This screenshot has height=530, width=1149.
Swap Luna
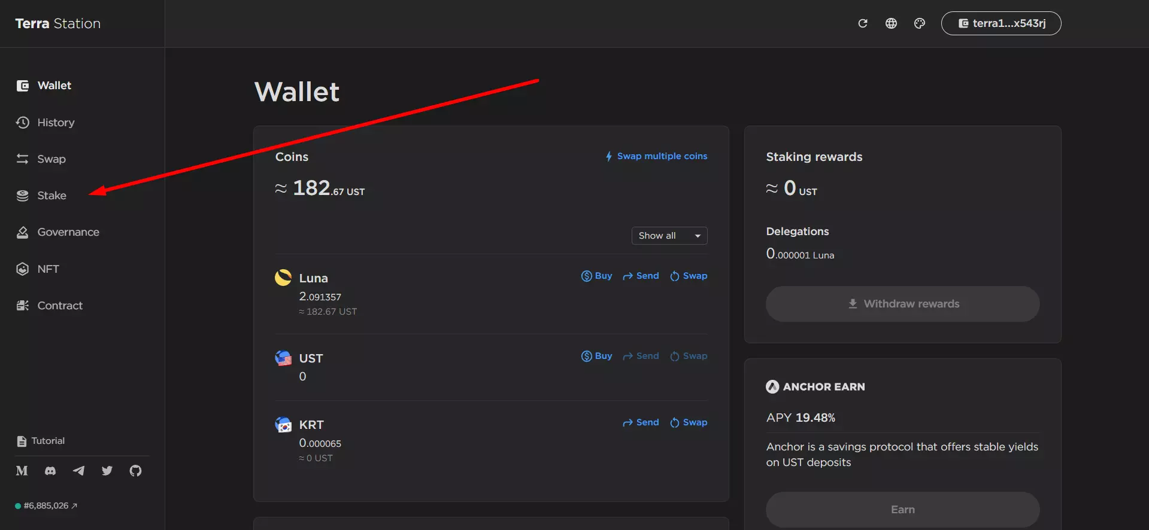[689, 276]
